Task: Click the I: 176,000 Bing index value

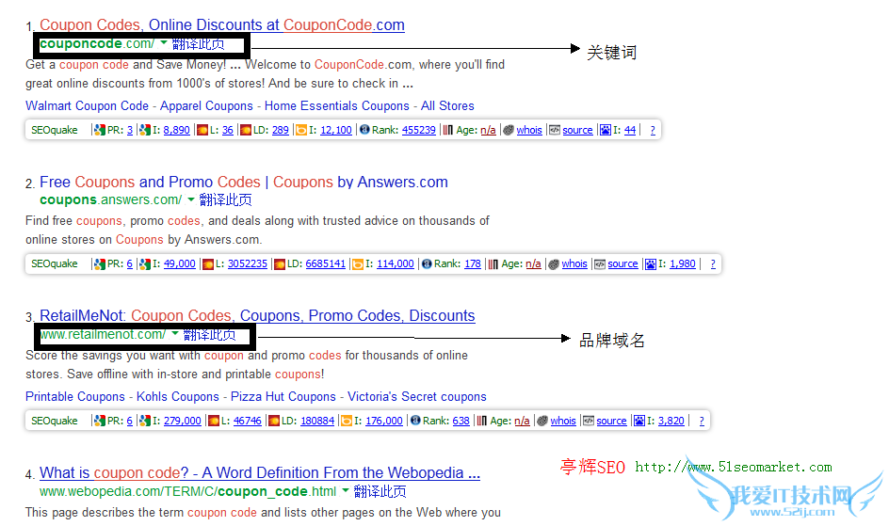Action: click(x=384, y=421)
